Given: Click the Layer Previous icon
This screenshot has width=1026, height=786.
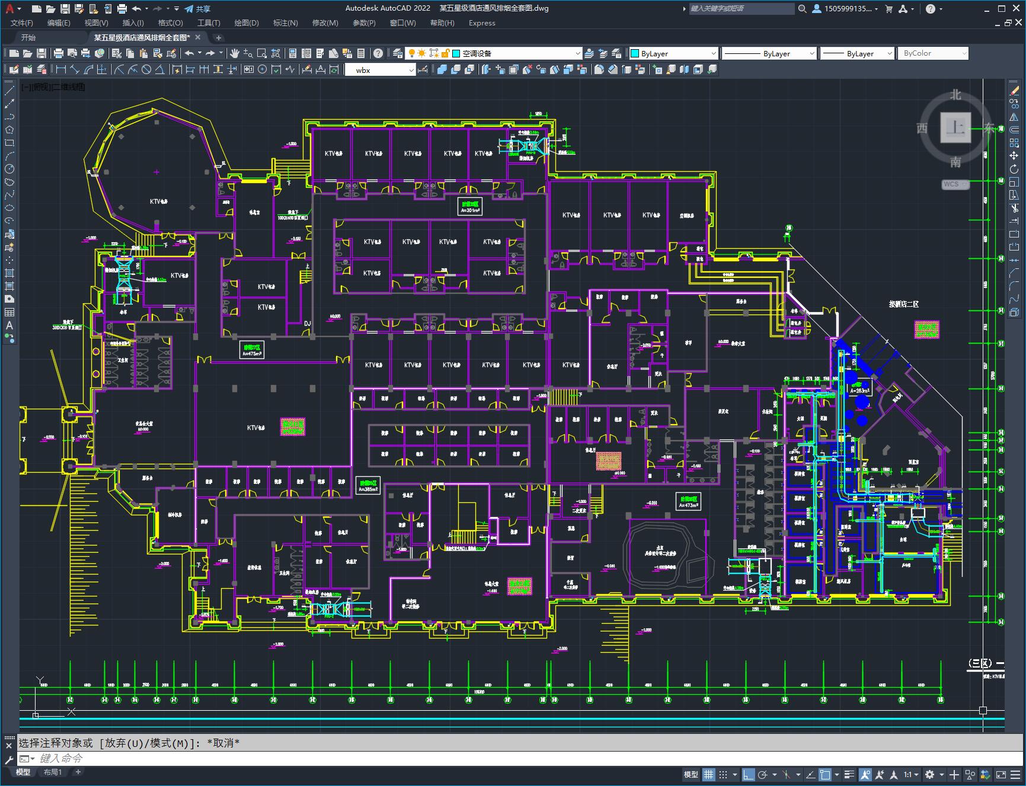Looking at the screenshot, I should coord(603,53).
